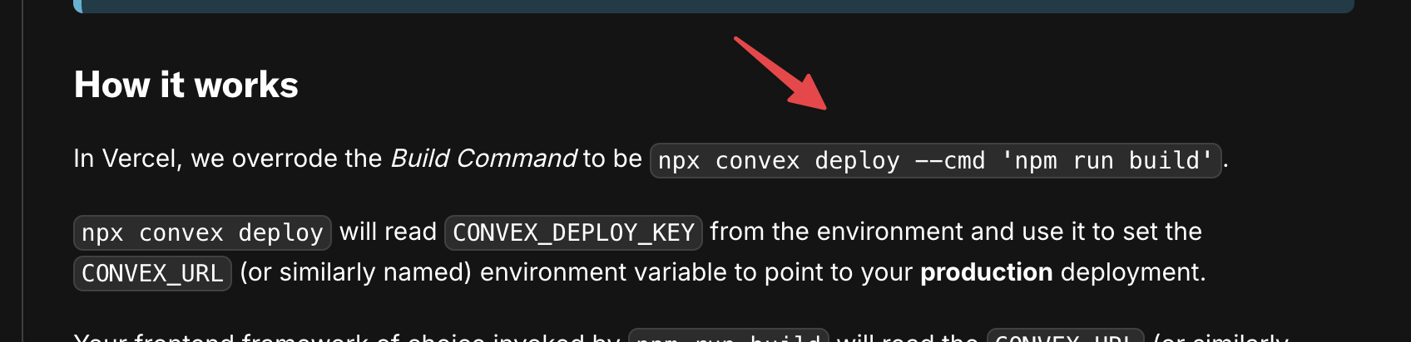Image resolution: width=1411 pixels, height=342 pixels.
Task: Click the standalone "npx convex deploy" code chip
Action: coord(202,232)
